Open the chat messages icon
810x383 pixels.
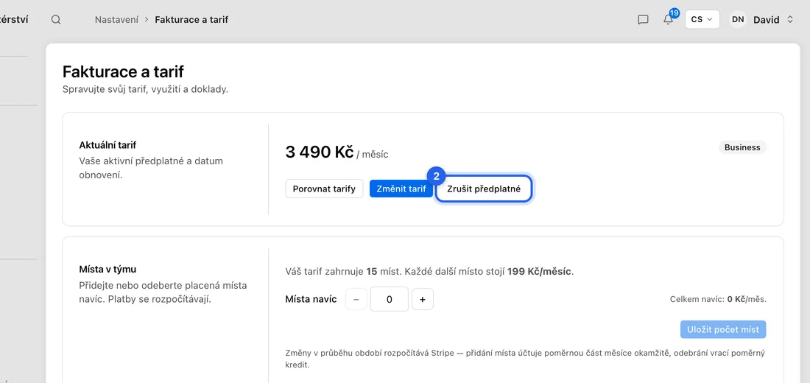click(x=643, y=20)
